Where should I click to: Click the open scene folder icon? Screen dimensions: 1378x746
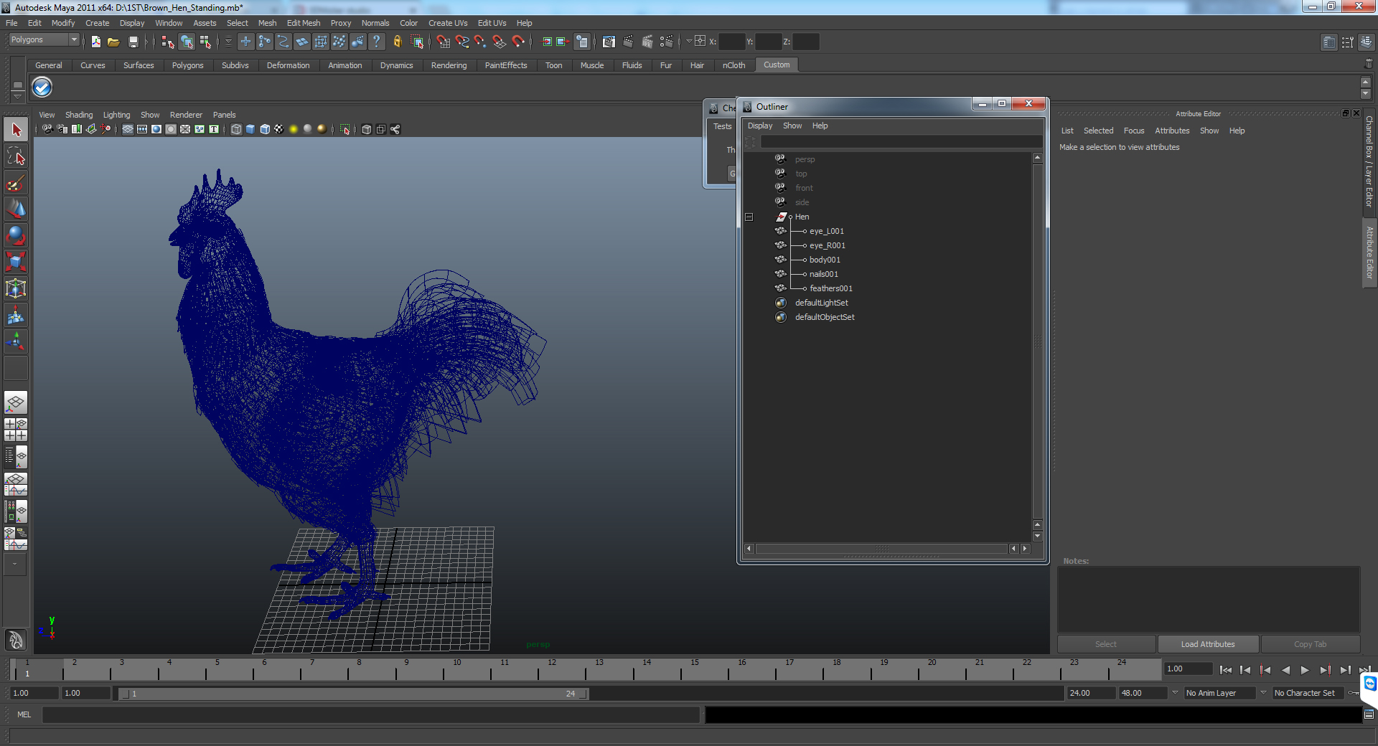113,42
